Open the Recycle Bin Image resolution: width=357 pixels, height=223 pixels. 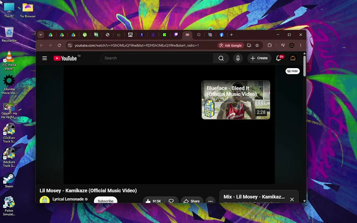pos(9,34)
